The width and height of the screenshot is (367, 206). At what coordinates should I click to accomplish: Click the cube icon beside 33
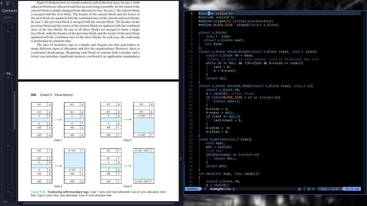click(x=309, y=189)
